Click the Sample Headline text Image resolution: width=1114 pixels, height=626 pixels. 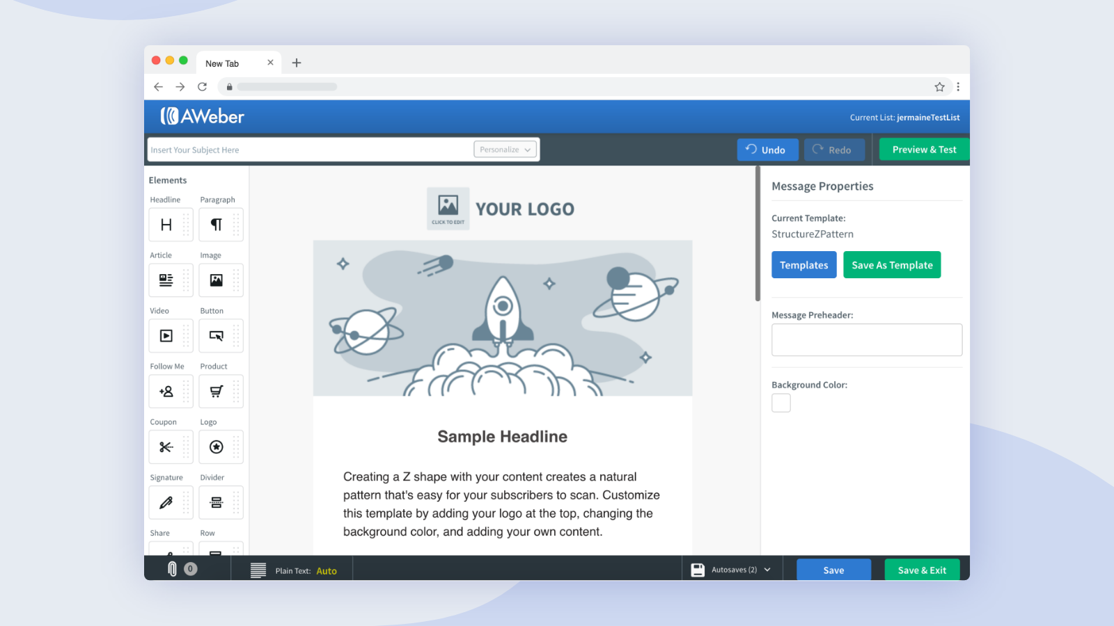(x=503, y=437)
